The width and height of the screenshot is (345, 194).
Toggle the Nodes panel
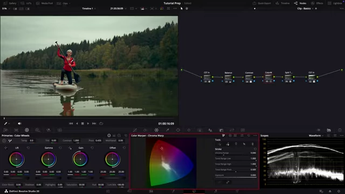tap(300, 3)
